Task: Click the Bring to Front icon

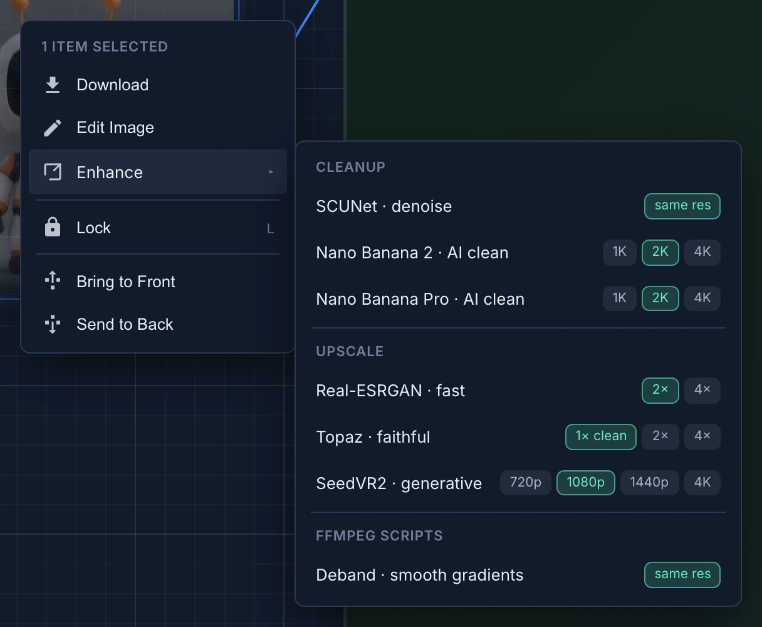Action: point(53,281)
